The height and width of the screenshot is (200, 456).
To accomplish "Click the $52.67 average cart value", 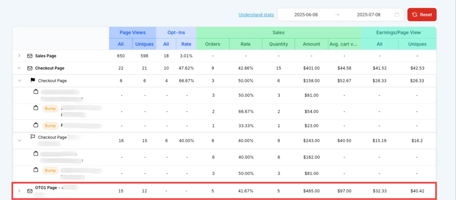I will point(344,80).
